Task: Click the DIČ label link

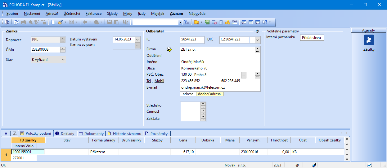Action: 210,39
